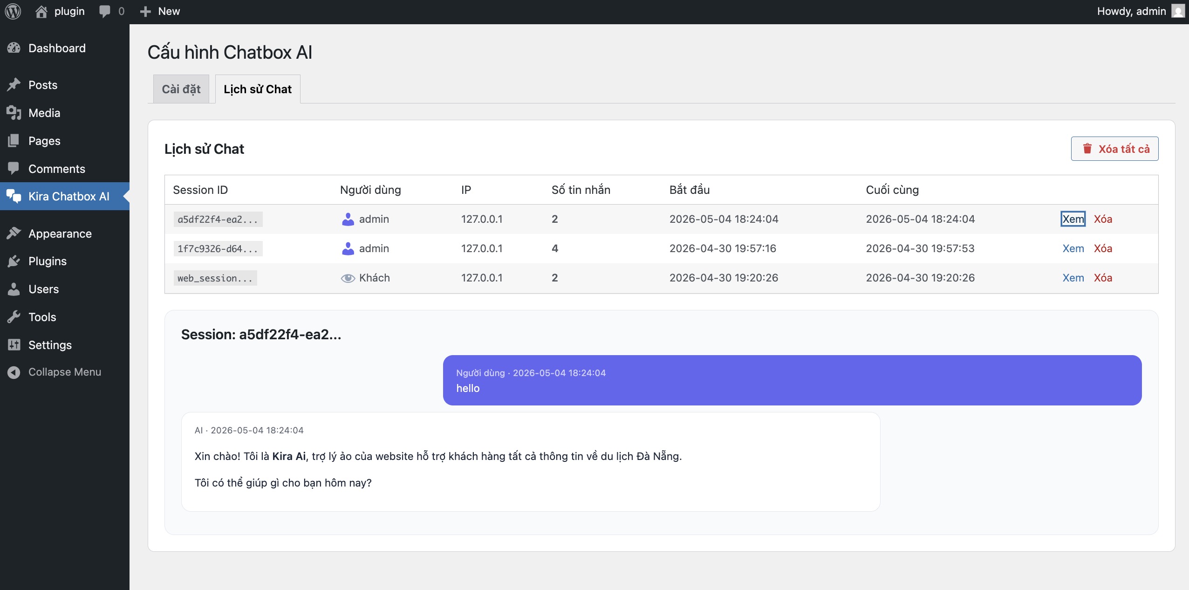
Task: Open Posts menu
Action: [x=65, y=85]
